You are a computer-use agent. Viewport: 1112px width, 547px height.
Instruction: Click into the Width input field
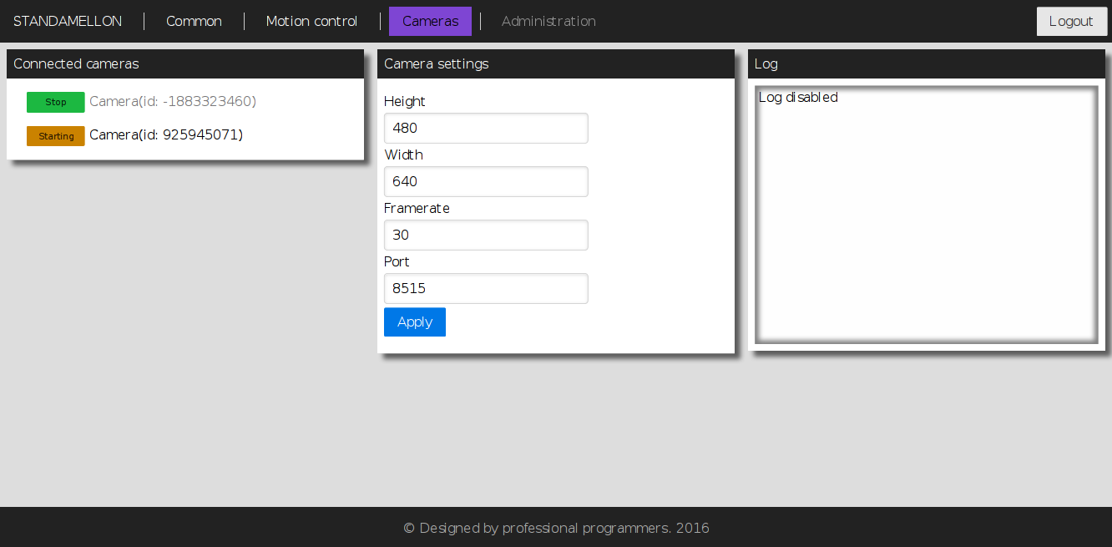[x=486, y=181]
